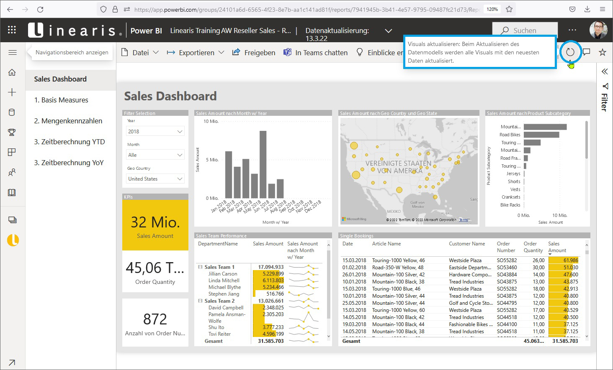
Task: Open the comments speech bubble icon
Action: click(x=587, y=52)
